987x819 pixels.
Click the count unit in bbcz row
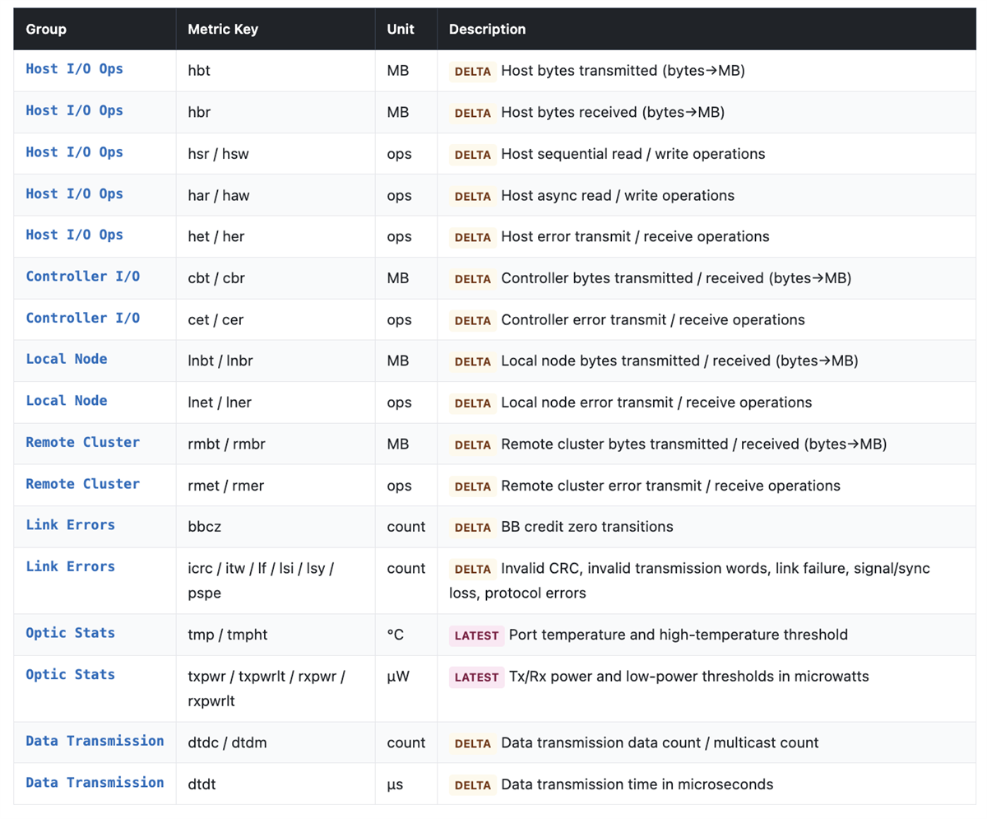[x=406, y=527]
